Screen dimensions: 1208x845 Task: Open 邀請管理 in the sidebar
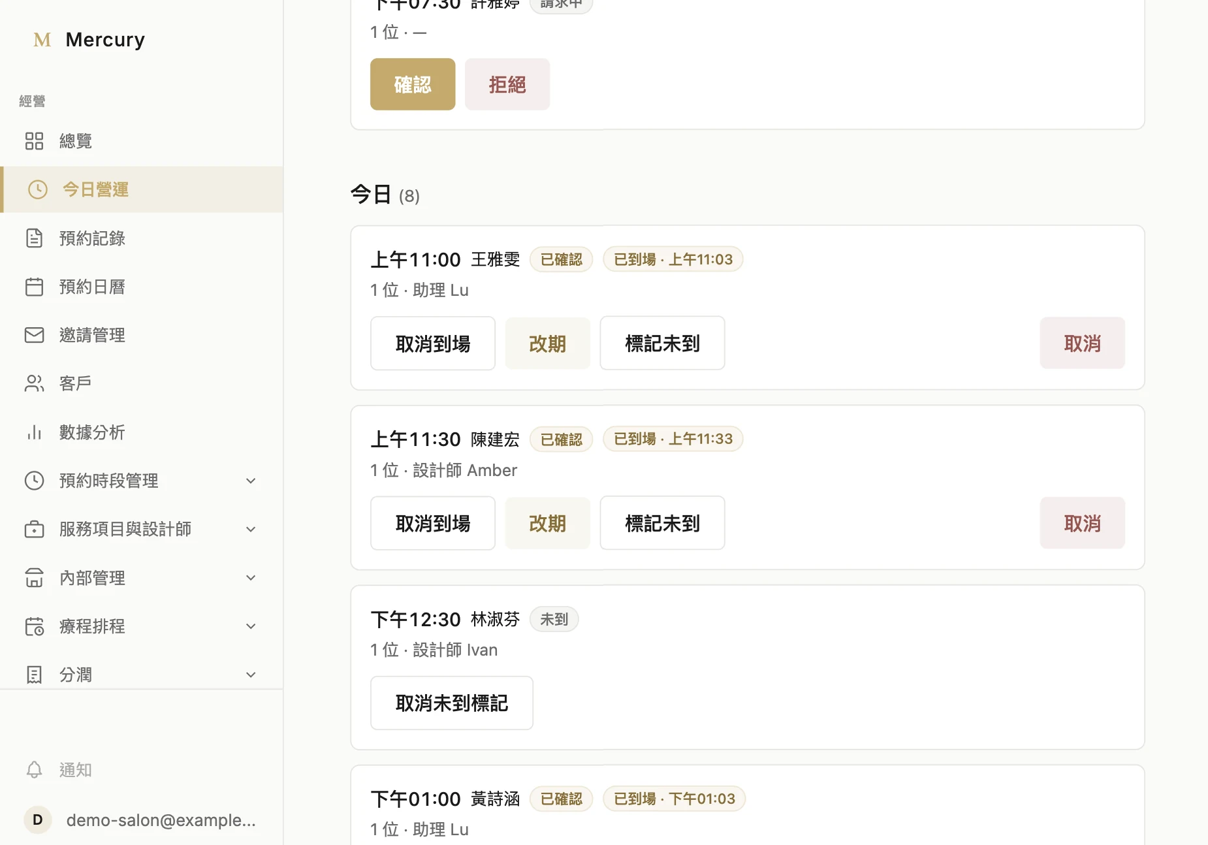[x=142, y=335]
